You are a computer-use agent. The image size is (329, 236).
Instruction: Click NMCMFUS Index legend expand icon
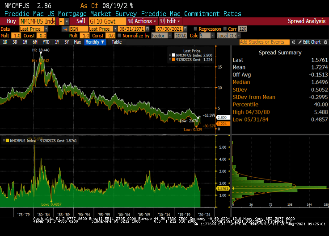pyautogui.click(x=170, y=55)
